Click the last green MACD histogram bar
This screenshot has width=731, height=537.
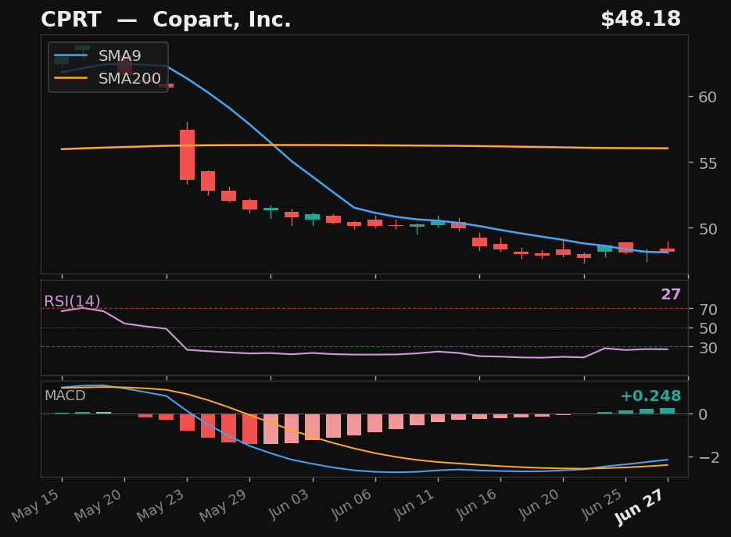[x=668, y=410]
